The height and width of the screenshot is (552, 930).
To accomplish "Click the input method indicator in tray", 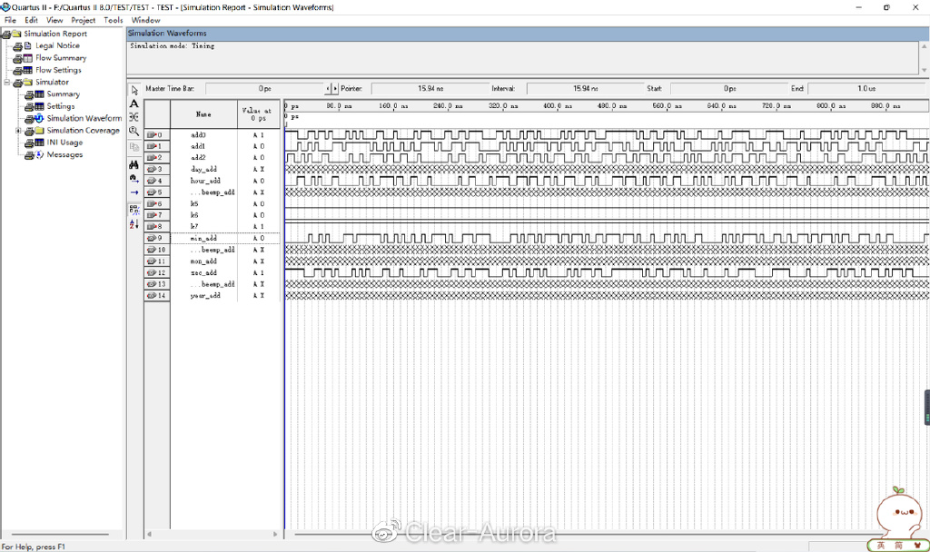I will pyautogui.click(x=898, y=546).
